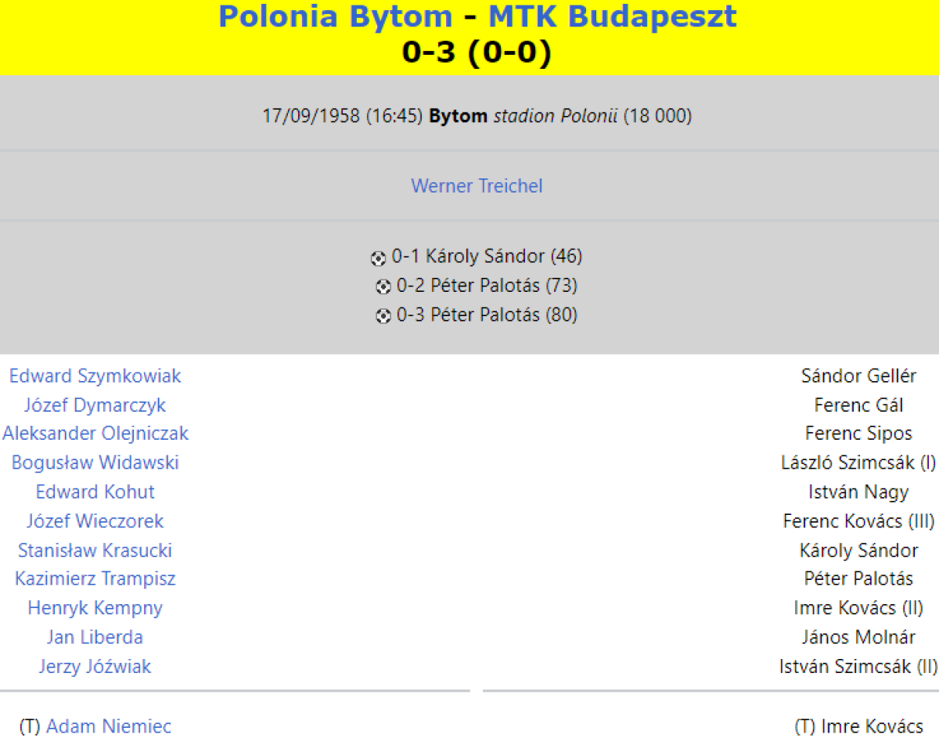Click the soccer ball icon beside 0-1 goal

pos(379,257)
